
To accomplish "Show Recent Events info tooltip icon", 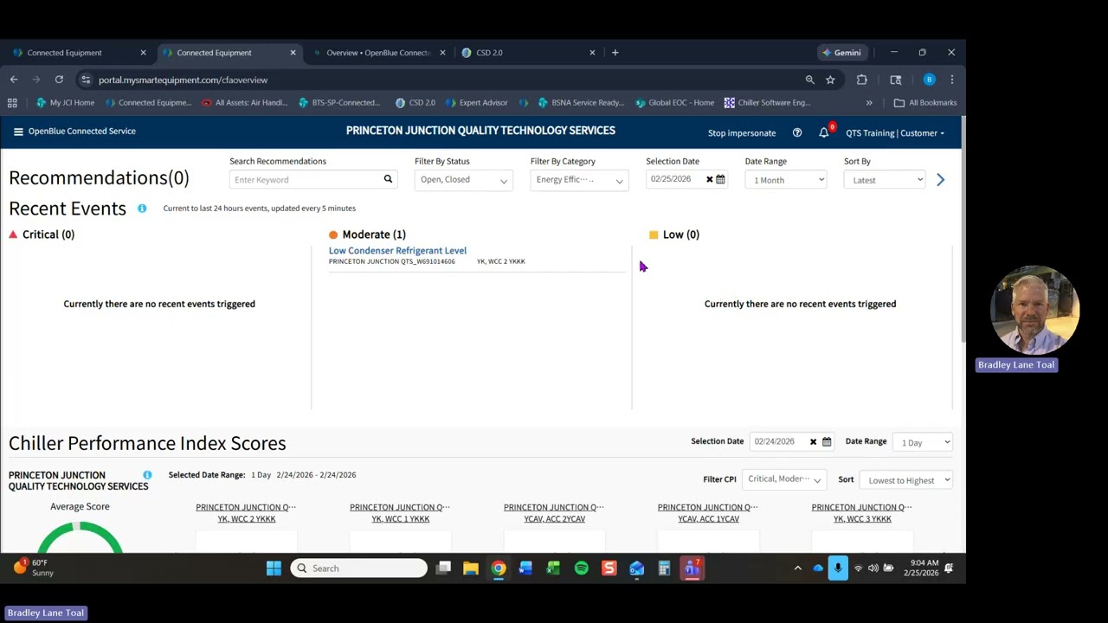I will (142, 209).
